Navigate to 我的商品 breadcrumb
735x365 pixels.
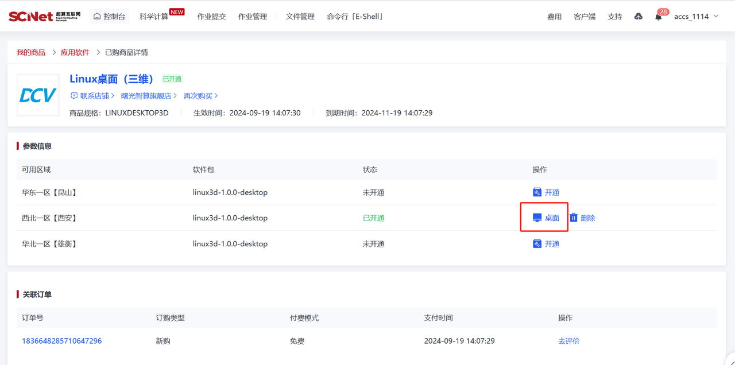tap(31, 52)
